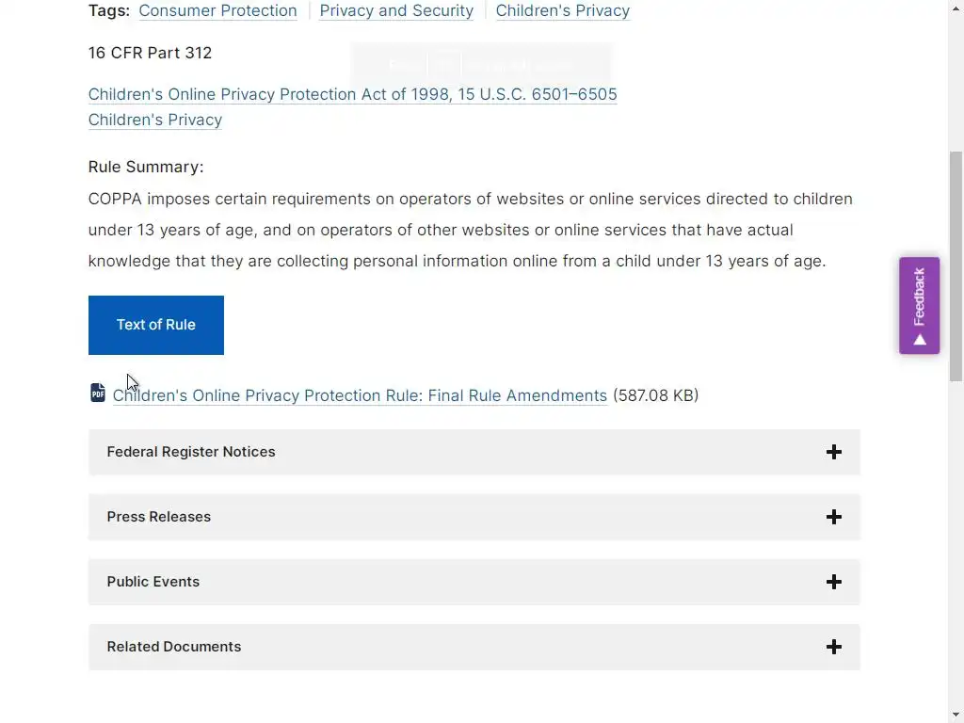Open Children's Online Privacy Protection Act link
This screenshot has width=964, height=723.
point(352,95)
